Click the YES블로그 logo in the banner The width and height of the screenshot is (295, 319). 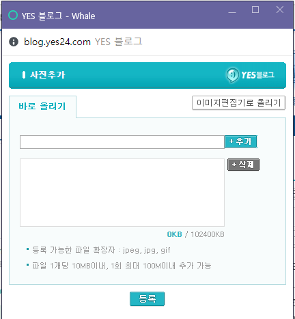click(x=251, y=75)
